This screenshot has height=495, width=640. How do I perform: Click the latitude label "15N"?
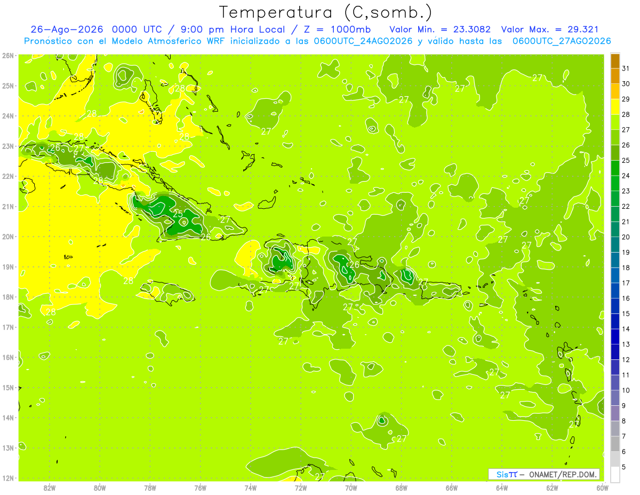point(8,387)
